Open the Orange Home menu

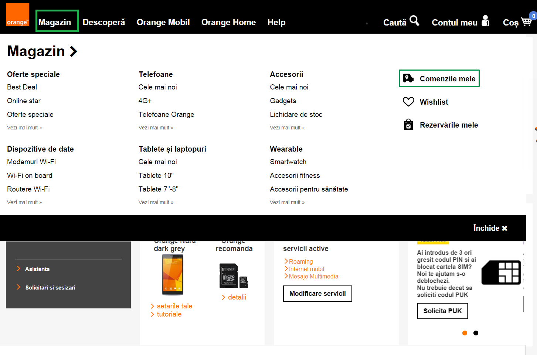pos(228,22)
